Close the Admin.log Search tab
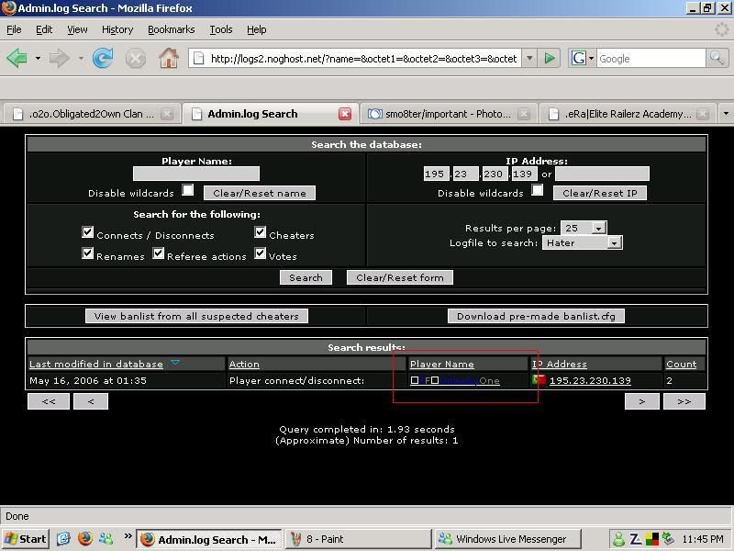 pos(345,114)
